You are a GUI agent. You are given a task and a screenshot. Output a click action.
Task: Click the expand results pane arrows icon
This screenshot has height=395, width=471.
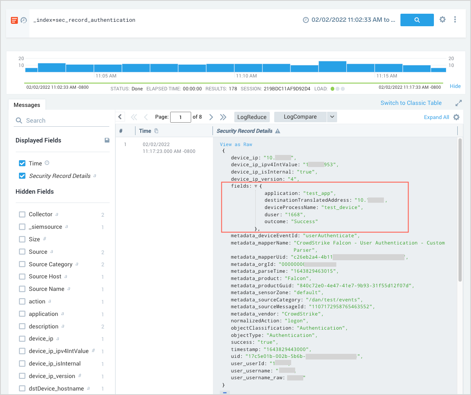pos(458,103)
